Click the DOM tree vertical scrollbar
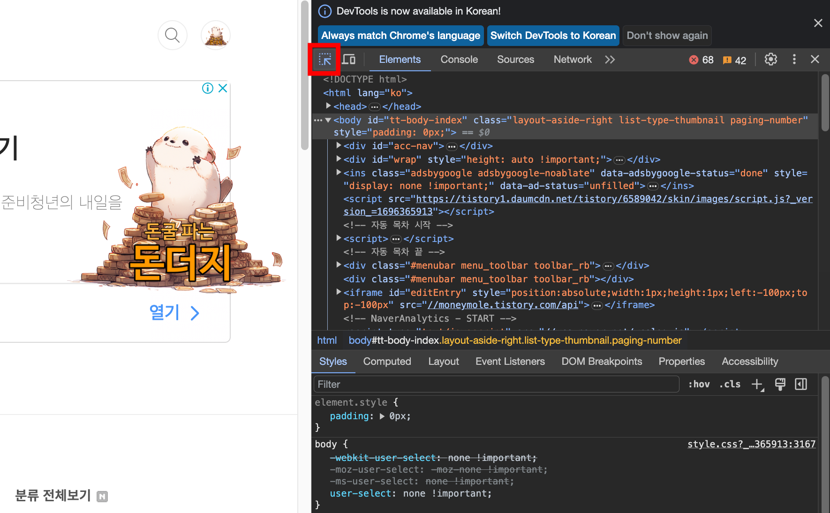 coord(825,103)
